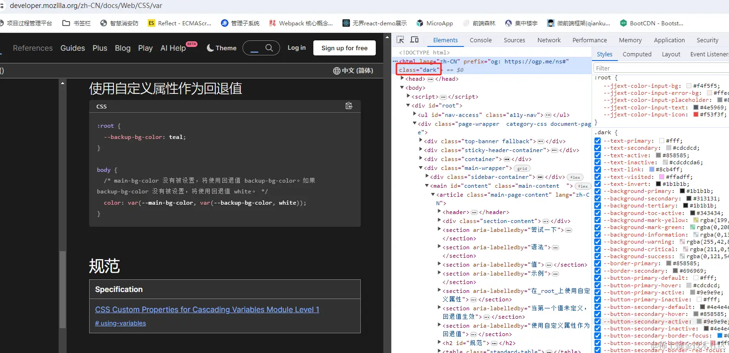This screenshot has width=729, height=353.
Task: Click the search magnifier icon
Action: (269, 48)
